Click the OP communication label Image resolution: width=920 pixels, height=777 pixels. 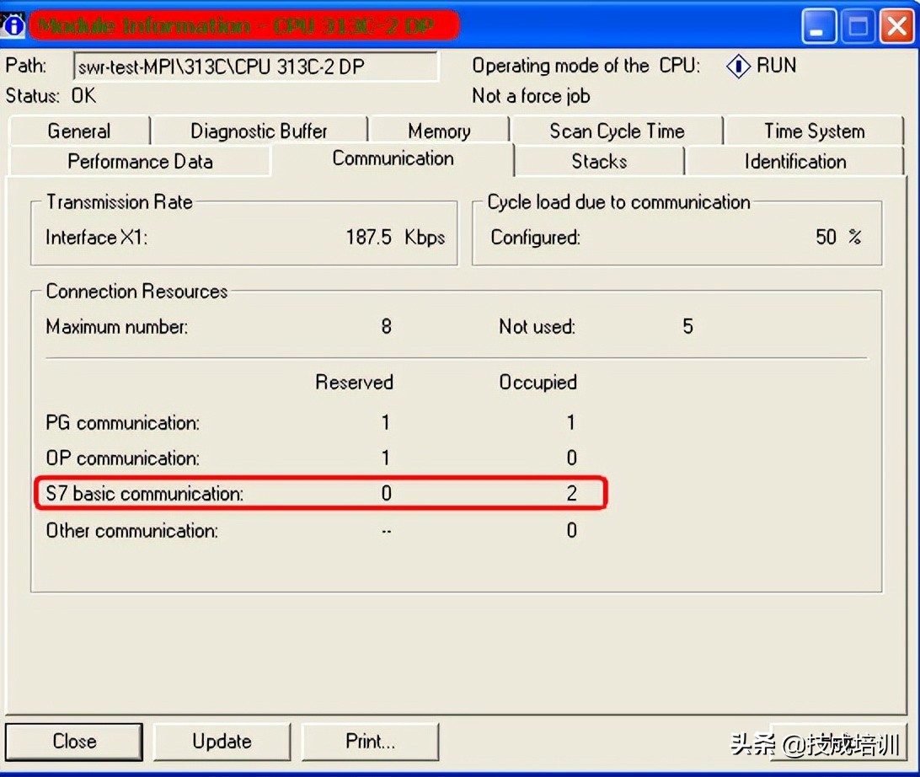point(123,458)
